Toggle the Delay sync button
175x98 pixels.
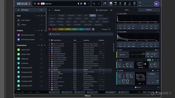click(x=149, y=60)
